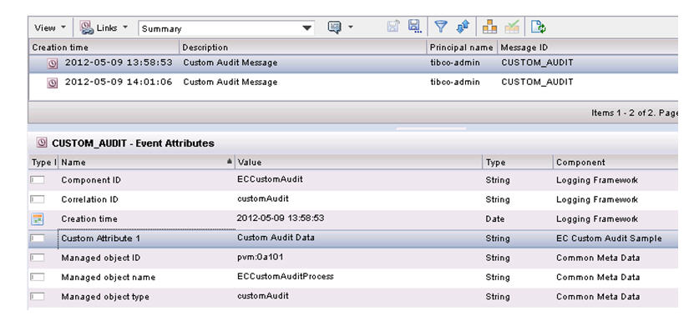Click the message comment icon
The image size is (694, 316).
pyautogui.click(x=335, y=28)
